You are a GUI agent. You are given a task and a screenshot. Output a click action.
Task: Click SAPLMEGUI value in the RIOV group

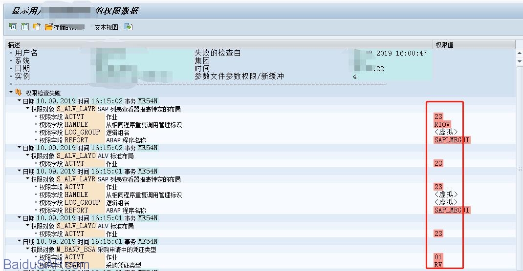(x=452, y=140)
